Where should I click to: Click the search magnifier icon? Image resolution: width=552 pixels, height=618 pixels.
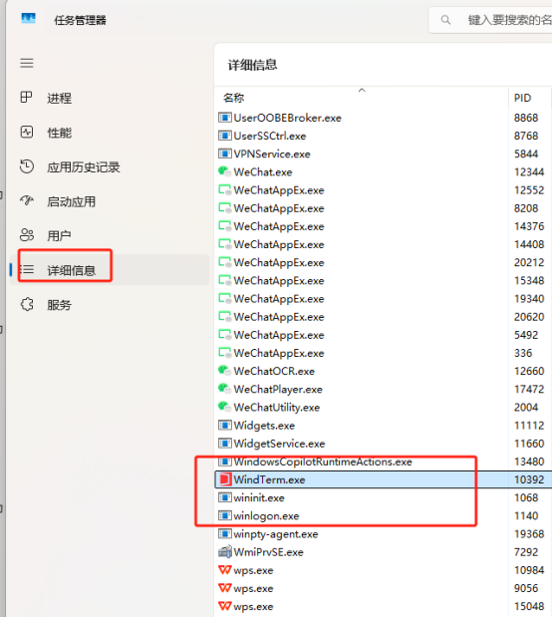pyautogui.click(x=445, y=20)
